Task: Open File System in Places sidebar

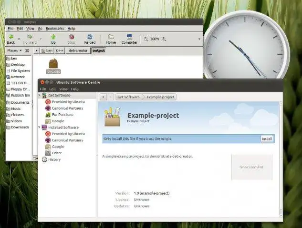Action: pyautogui.click(x=19, y=71)
